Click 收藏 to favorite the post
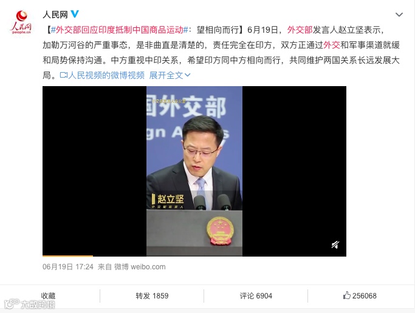Viewport: 415px width, 313px height. click(x=48, y=295)
